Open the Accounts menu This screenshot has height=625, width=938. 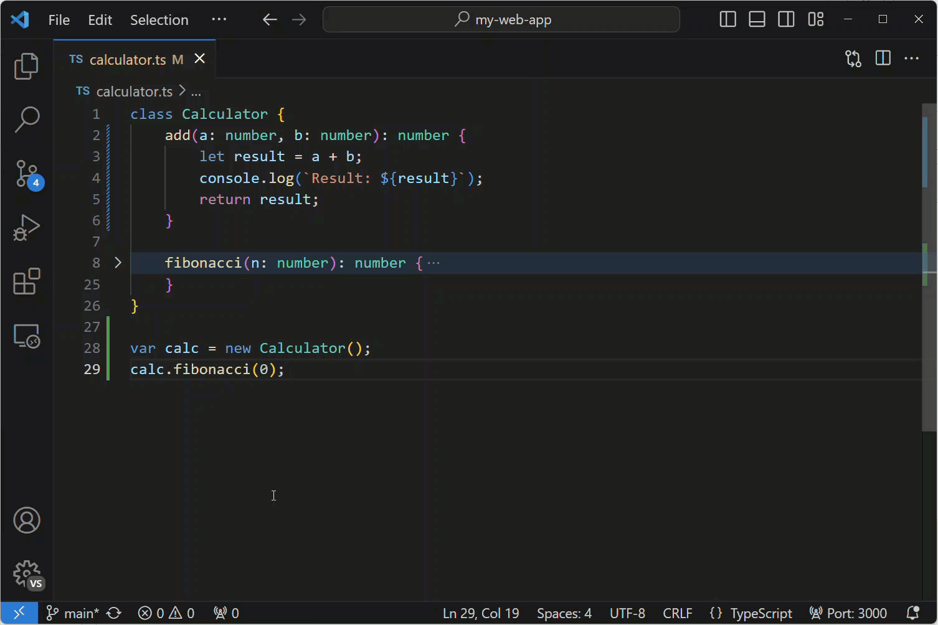coord(26,520)
